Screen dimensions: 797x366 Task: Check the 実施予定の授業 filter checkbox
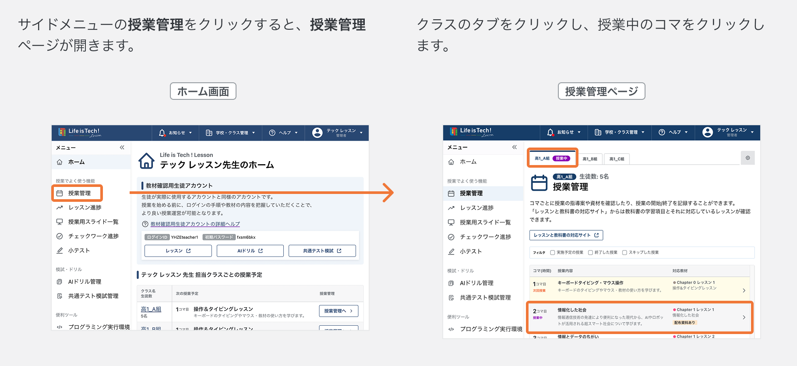[x=553, y=253]
